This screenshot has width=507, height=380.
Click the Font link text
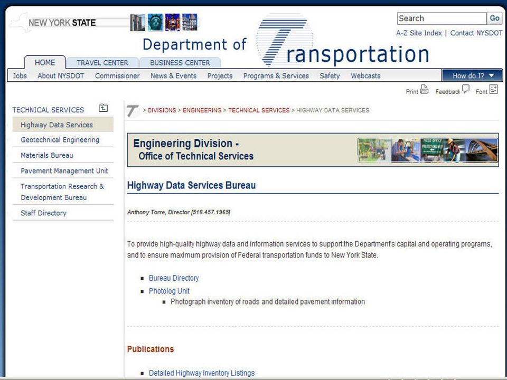pos(482,92)
